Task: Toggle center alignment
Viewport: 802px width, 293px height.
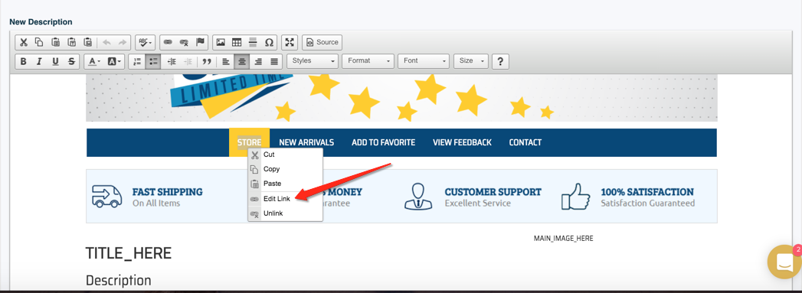Action: point(243,61)
